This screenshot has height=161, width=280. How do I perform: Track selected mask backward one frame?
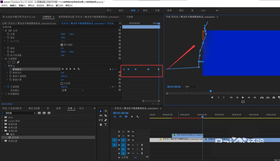(62, 69)
